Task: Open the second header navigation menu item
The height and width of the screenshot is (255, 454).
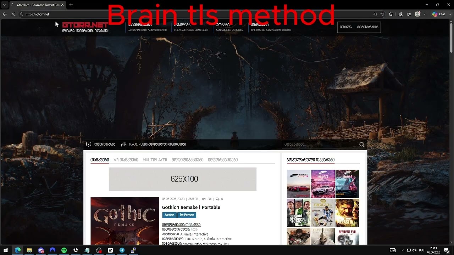Action: pyautogui.click(x=191, y=27)
